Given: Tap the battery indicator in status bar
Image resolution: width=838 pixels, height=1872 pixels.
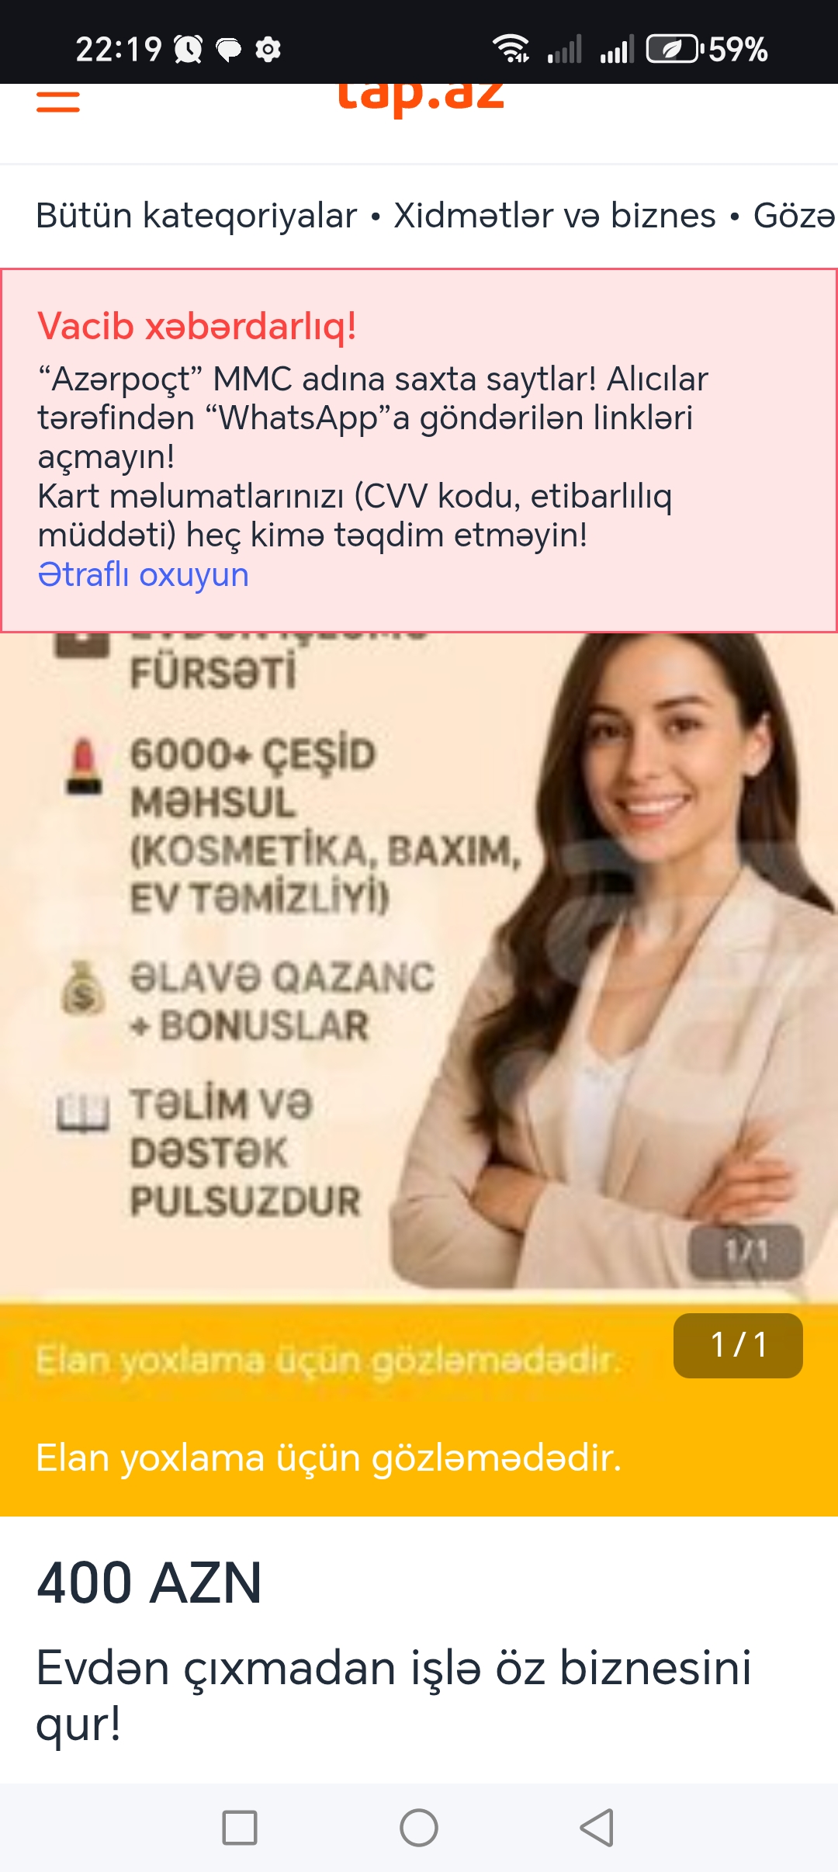Looking at the screenshot, I should click(x=673, y=50).
